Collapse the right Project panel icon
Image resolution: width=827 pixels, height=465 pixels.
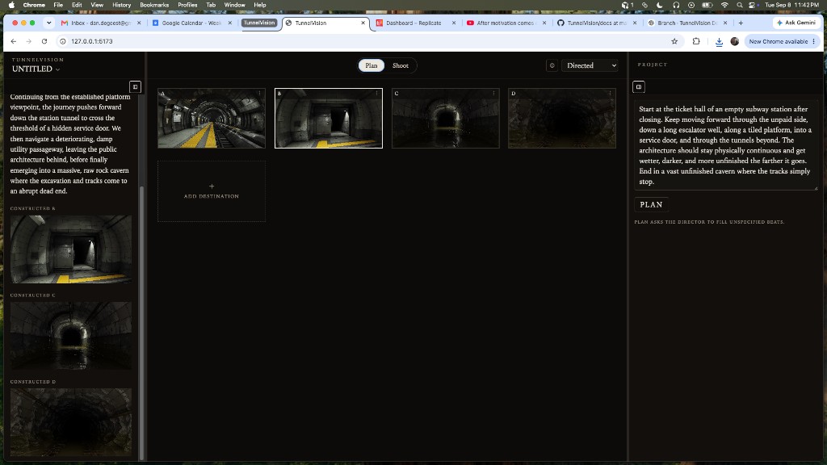pyautogui.click(x=639, y=86)
